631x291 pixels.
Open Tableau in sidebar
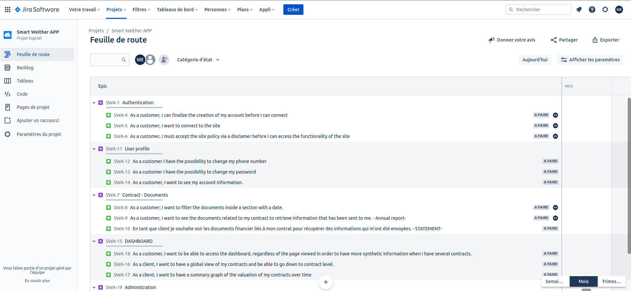point(37,81)
